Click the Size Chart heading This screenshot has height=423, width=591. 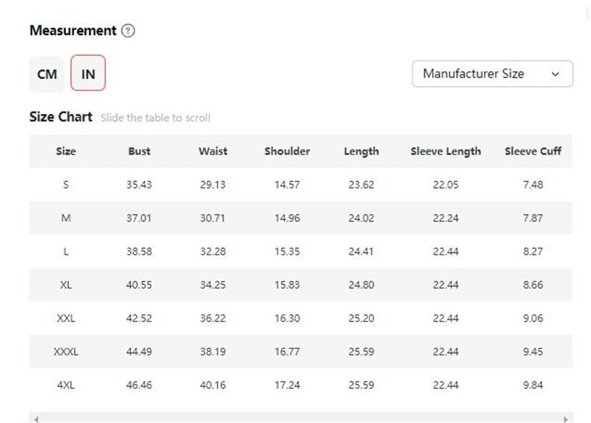pos(61,117)
